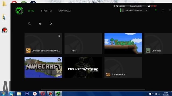This screenshot has width=172, height=96.
Task: Click the Game Booster taskbar icon
Action: pyautogui.click(x=58, y=94)
